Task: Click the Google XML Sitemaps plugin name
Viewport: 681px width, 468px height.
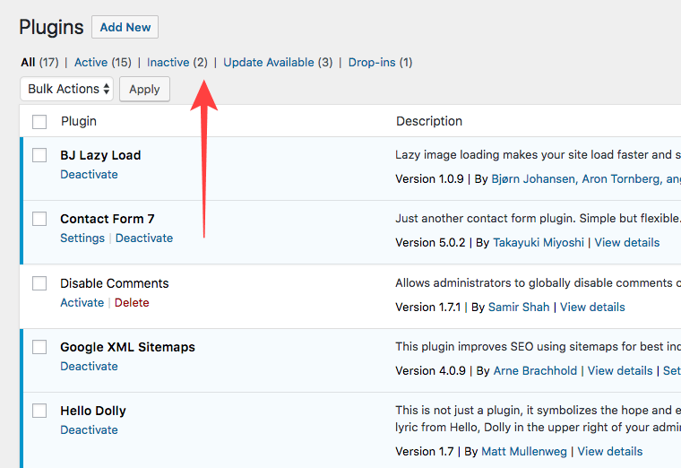Action: pos(127,347)
